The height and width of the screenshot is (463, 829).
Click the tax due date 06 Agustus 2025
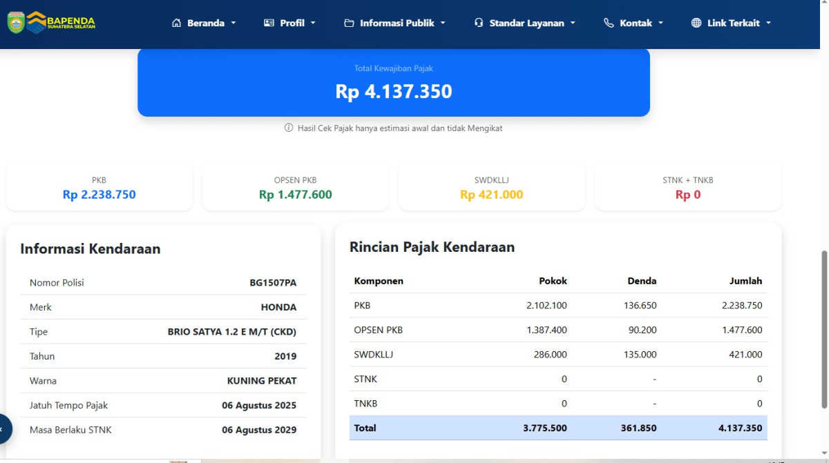259,405
